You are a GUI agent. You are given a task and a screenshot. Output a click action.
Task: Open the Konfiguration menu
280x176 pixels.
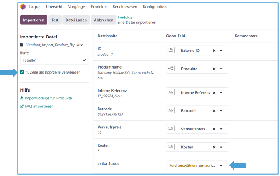pos(155,7)
